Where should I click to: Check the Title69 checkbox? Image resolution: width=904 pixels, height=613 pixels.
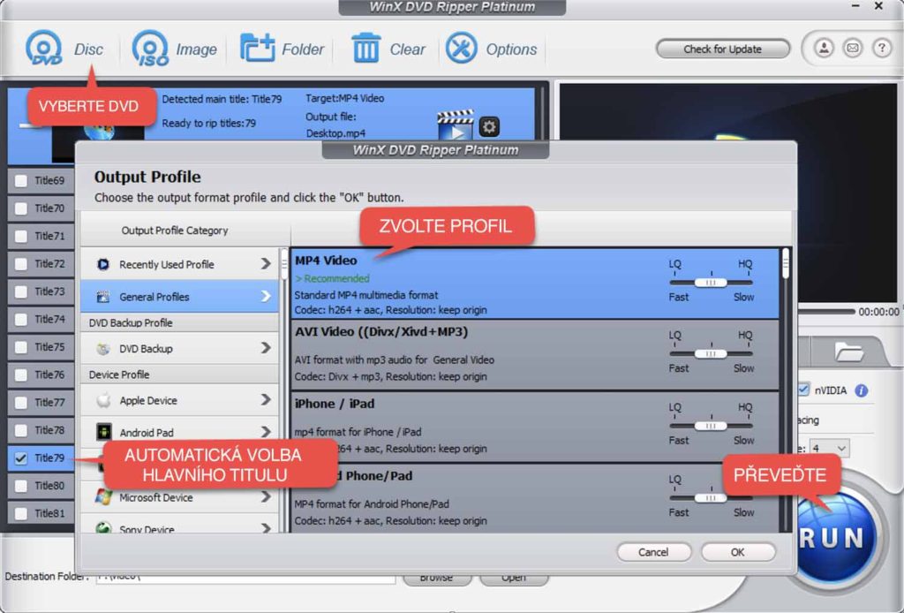click(21, 180)
